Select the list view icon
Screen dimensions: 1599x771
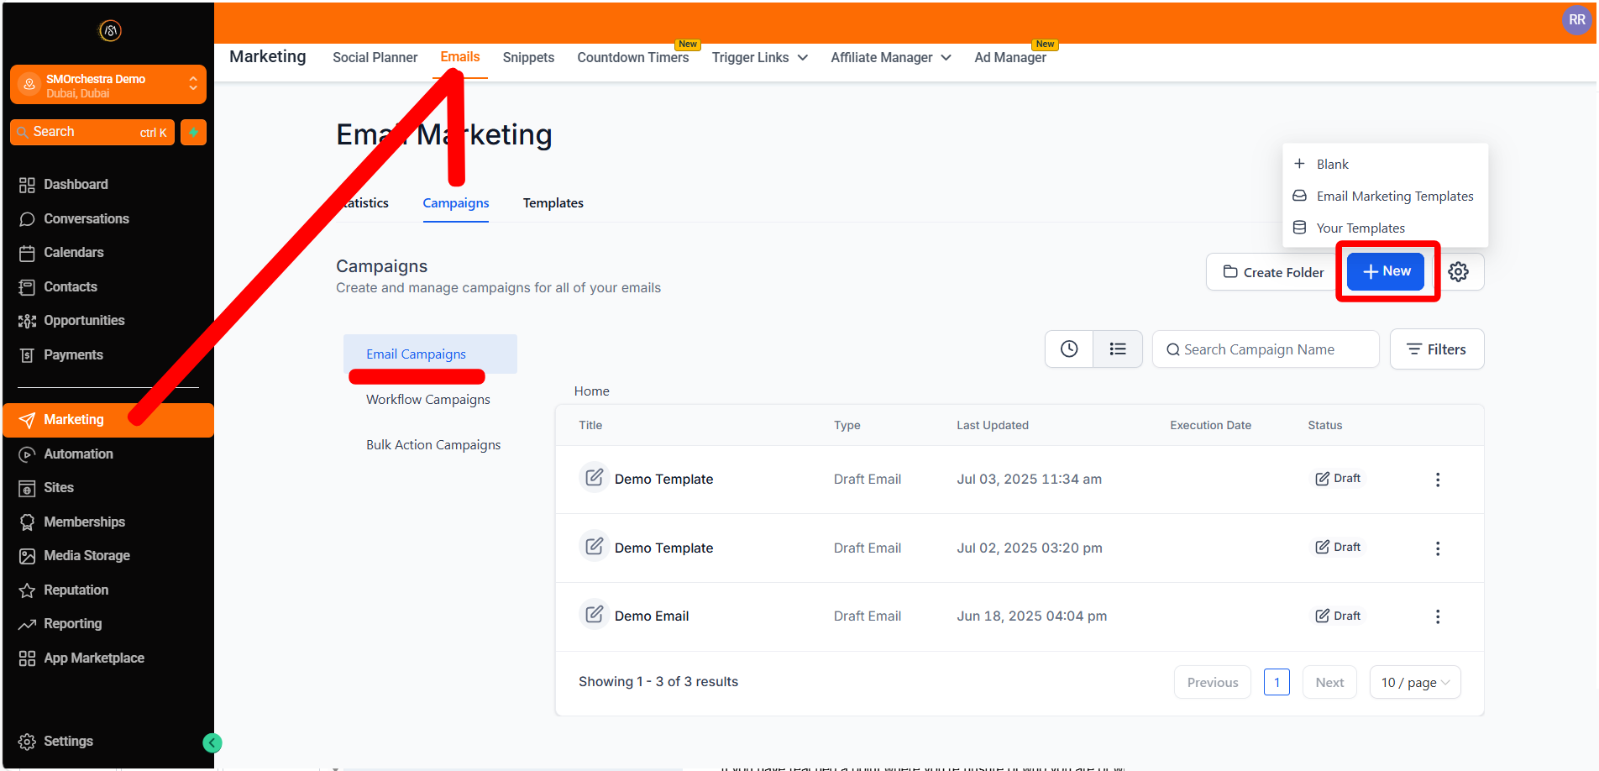point(1118,349)
